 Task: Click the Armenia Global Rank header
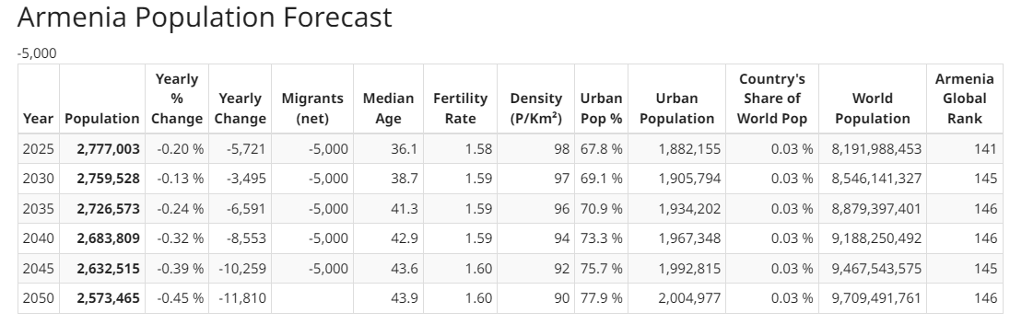[964, 98]
